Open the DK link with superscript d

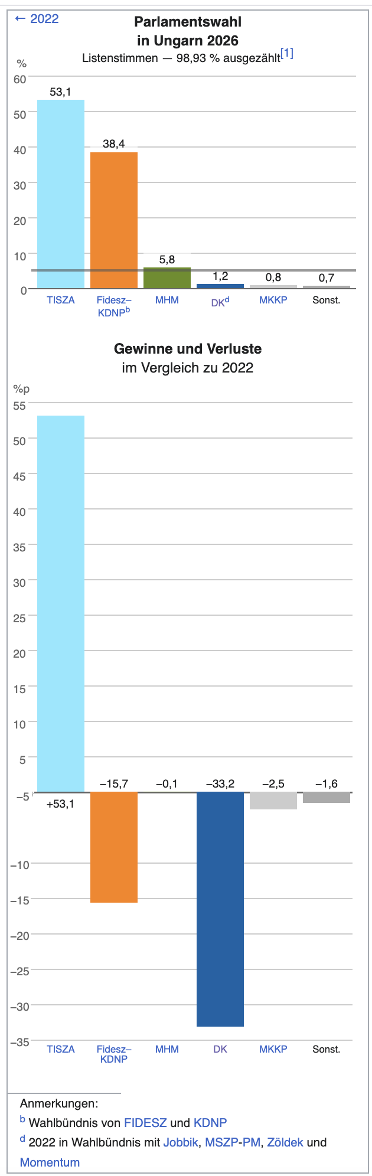tap(219, 302)
